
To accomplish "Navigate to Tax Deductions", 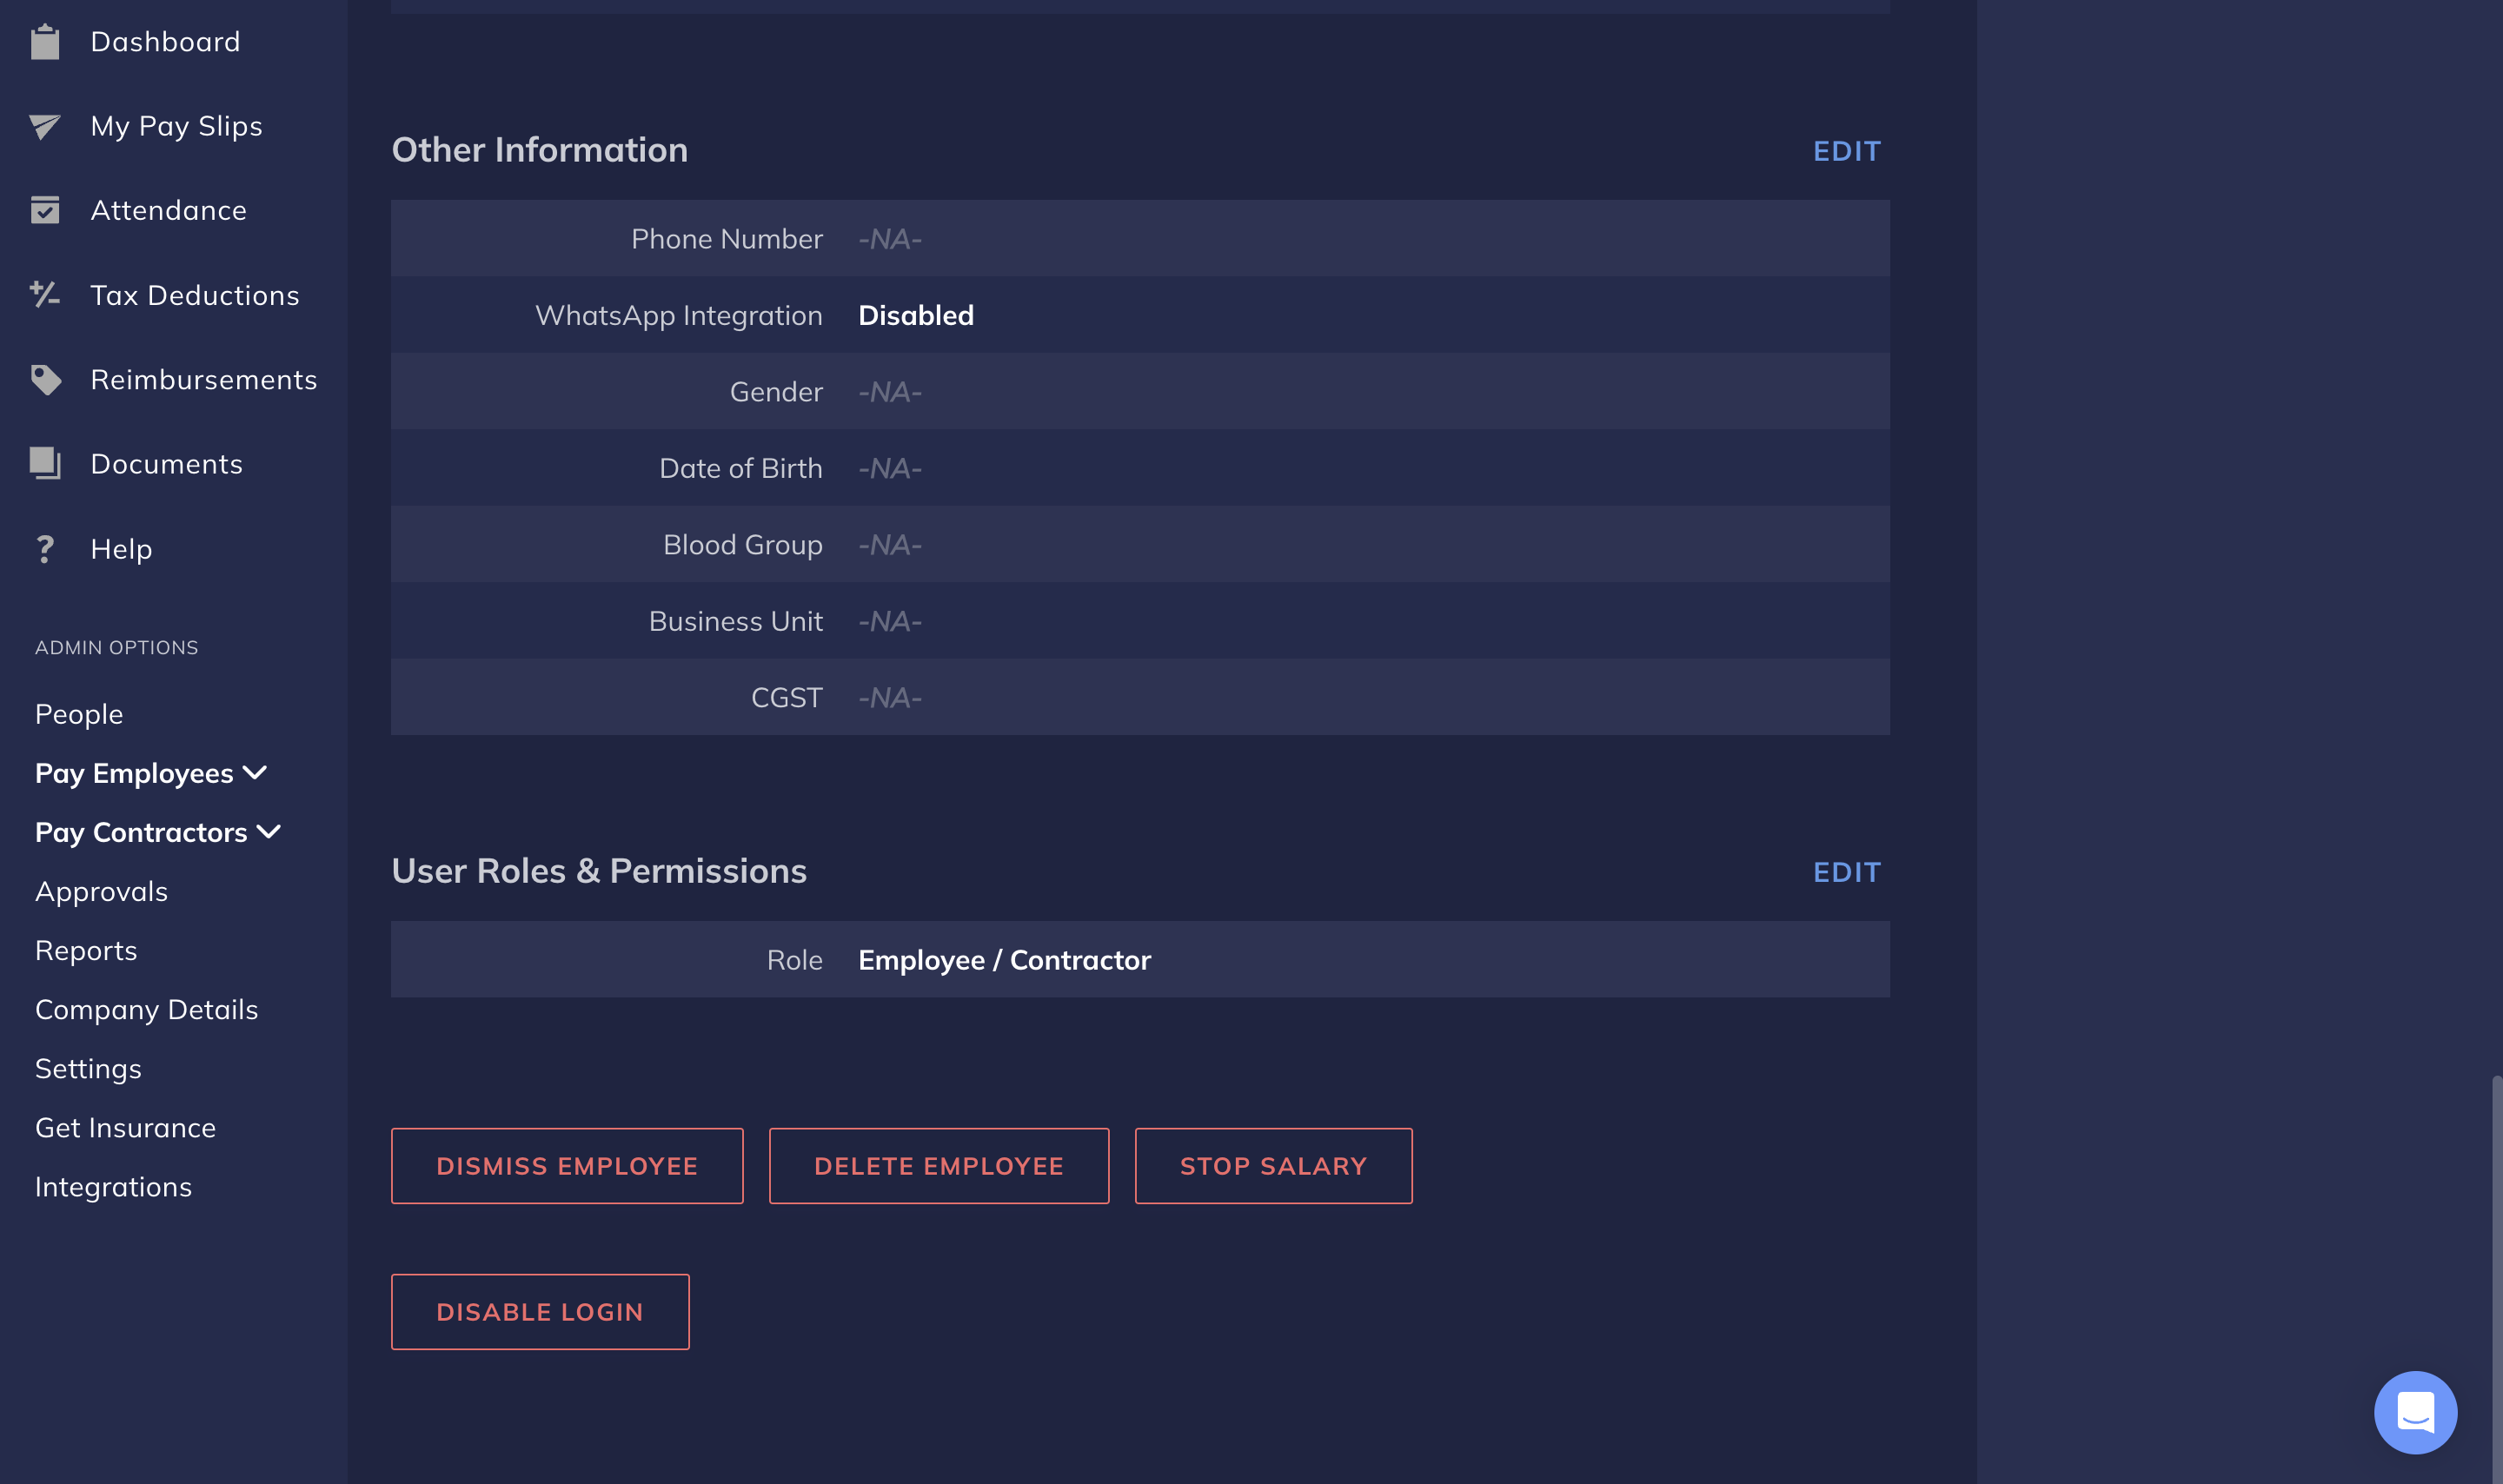I will point(195,295).
